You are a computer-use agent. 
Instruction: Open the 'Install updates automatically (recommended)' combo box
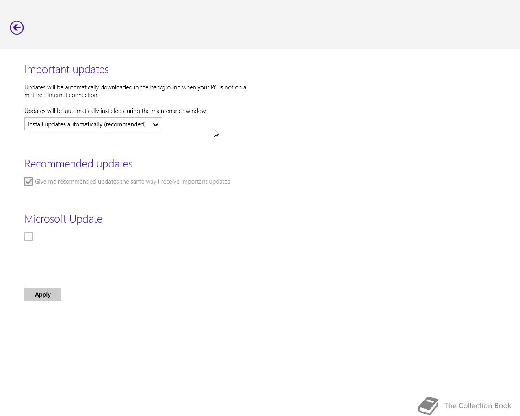[x=93, y=124]
